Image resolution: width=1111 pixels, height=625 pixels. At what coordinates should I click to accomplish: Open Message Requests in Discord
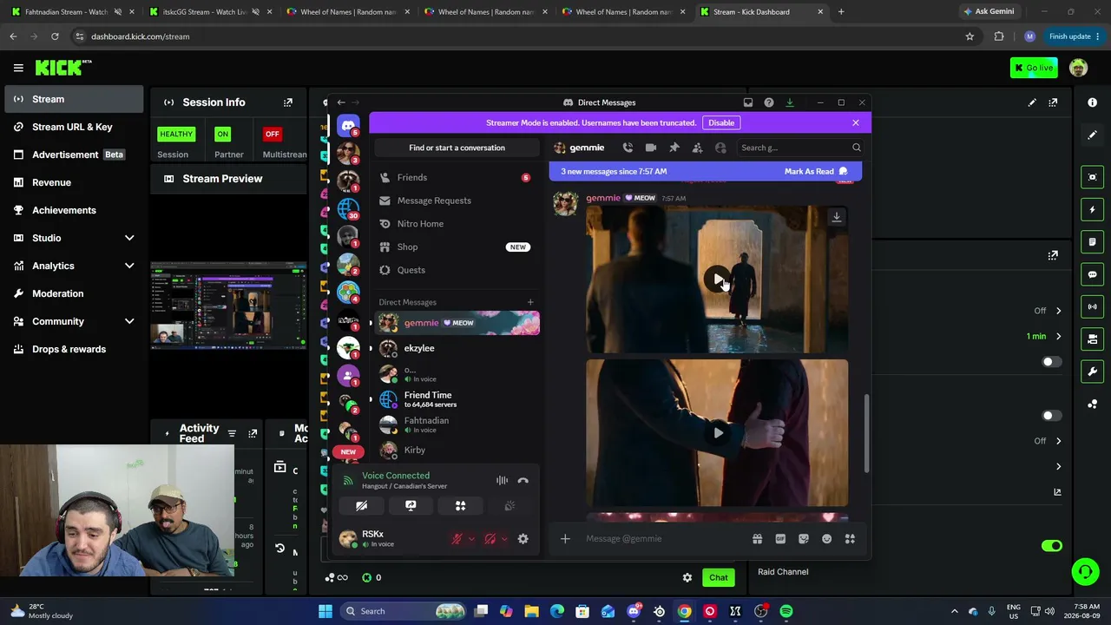pyautogui.click(x=456, y=201)
